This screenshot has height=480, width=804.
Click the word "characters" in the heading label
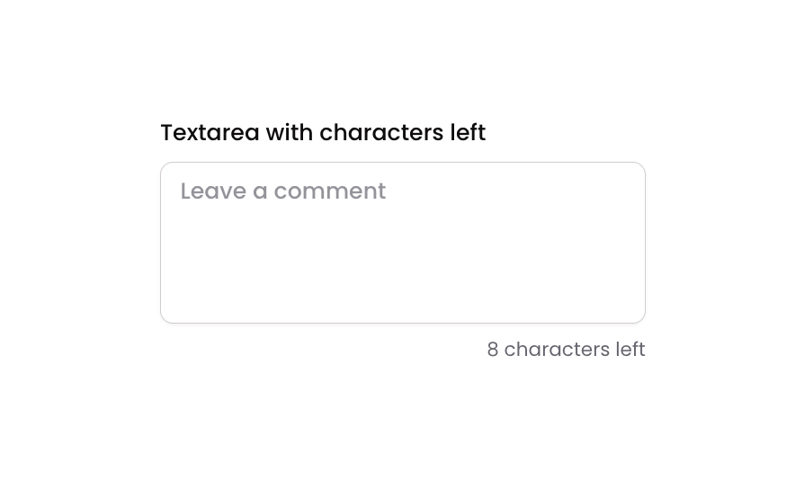tap(381, 133)
